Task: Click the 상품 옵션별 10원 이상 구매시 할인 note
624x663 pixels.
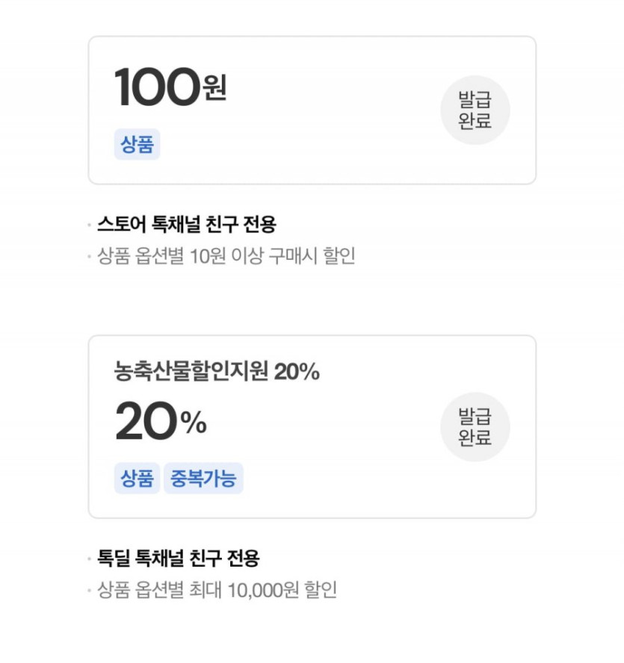Action: coord(226,256)
